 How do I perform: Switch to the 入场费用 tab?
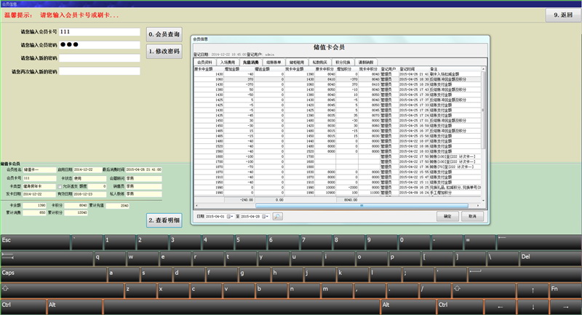tap(228, 62)
